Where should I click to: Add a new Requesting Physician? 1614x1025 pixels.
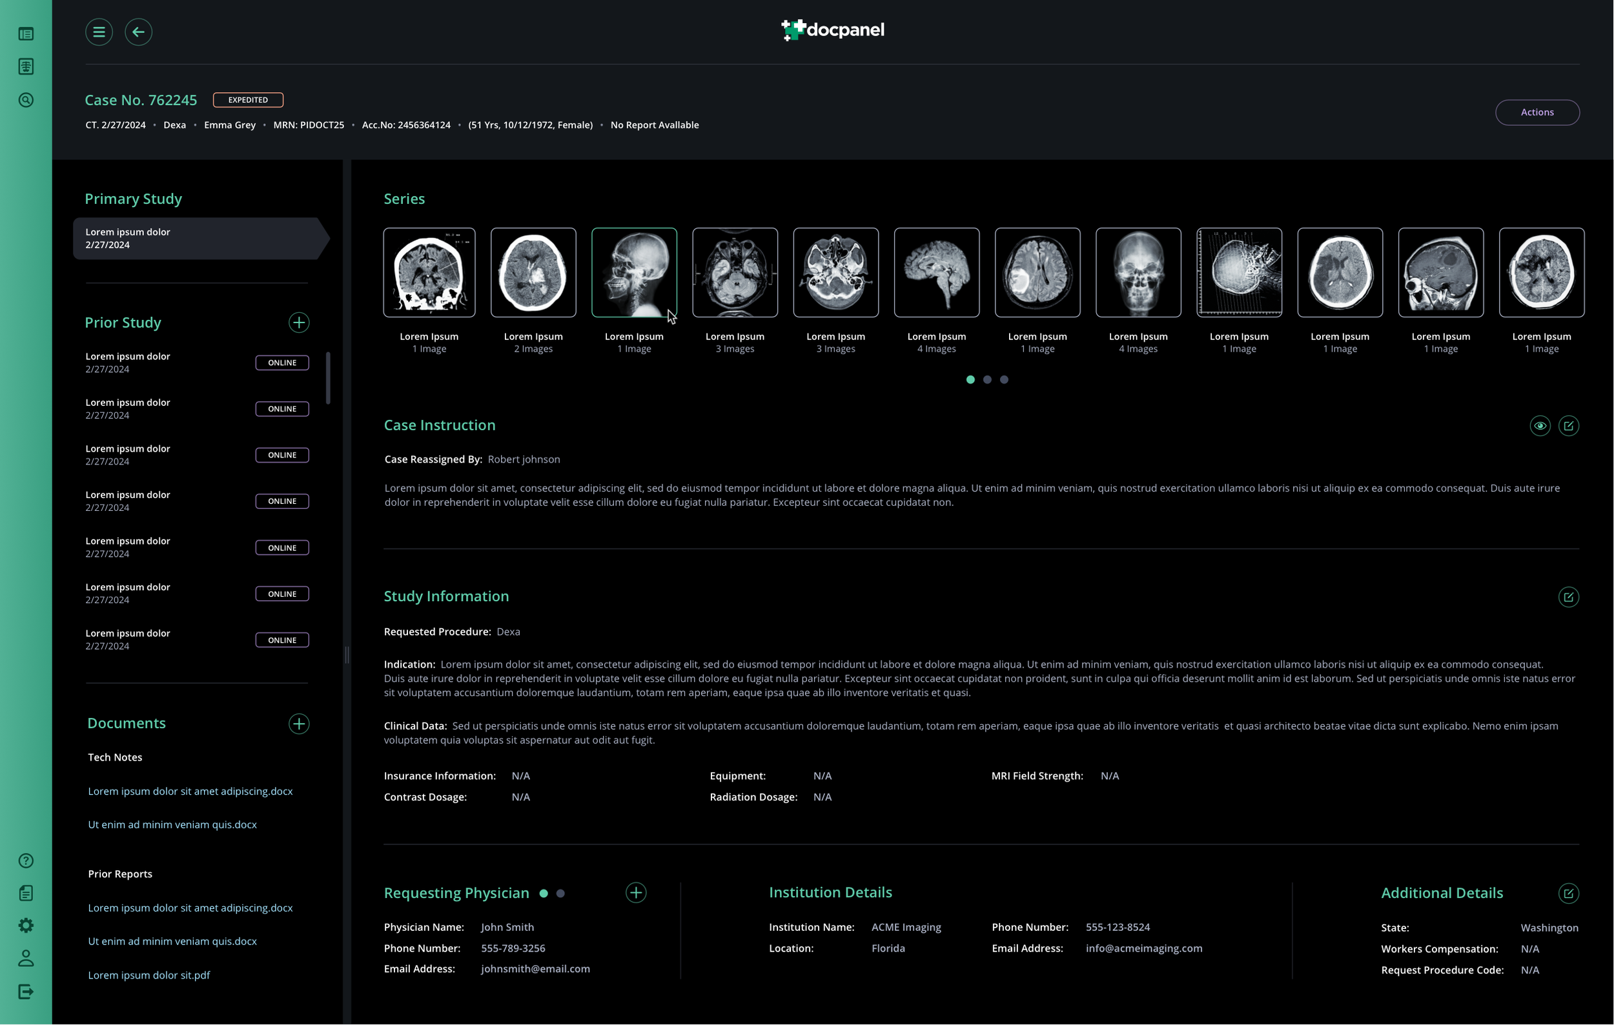pos(635,892)
